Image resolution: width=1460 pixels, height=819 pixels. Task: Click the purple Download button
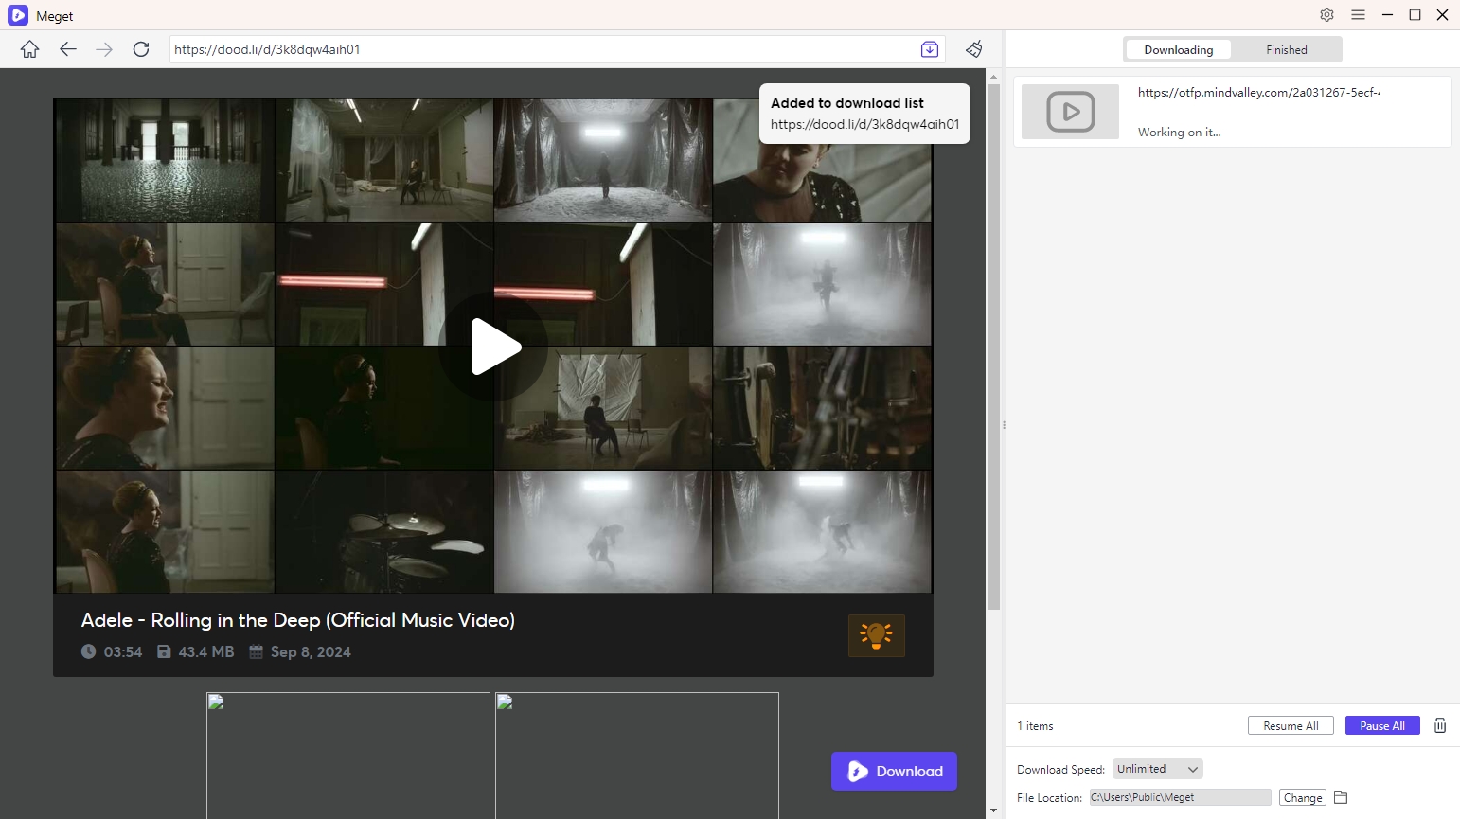tap(894, 771)
